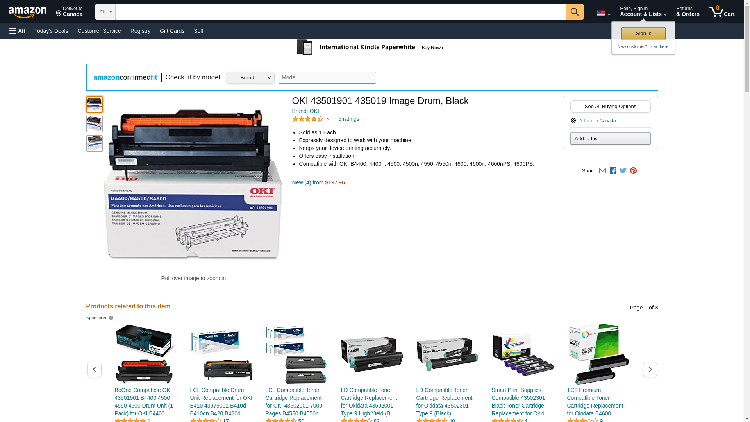Focus the Model input field

(327, 77)
